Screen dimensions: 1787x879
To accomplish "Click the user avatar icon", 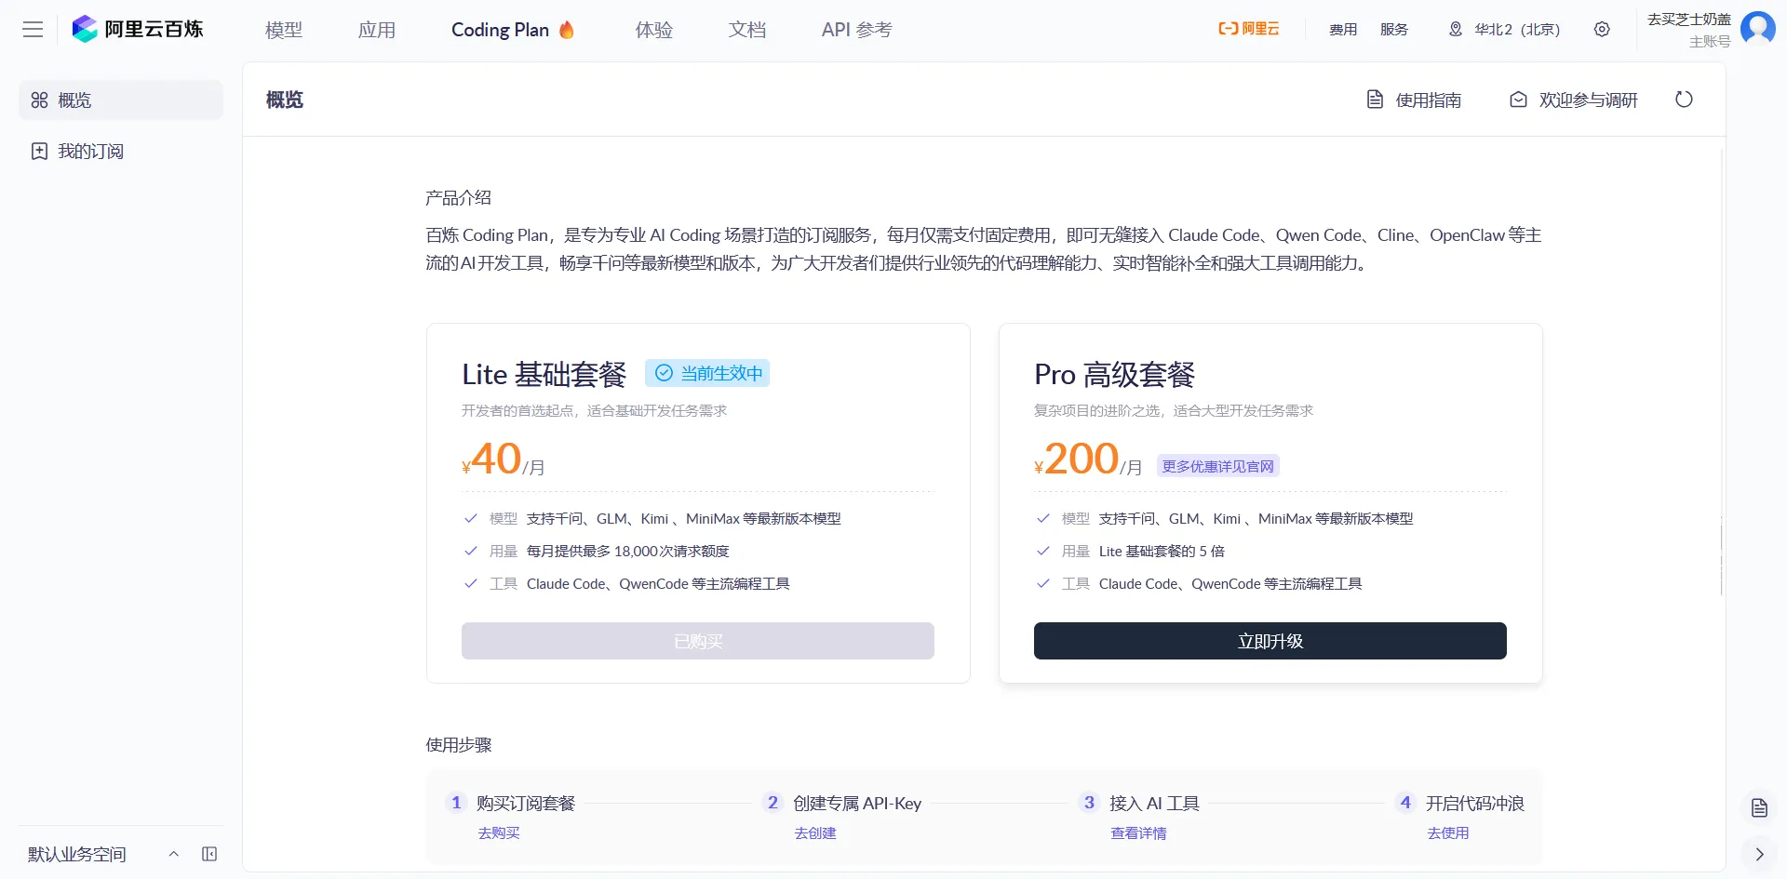I will pos(1757,28).
